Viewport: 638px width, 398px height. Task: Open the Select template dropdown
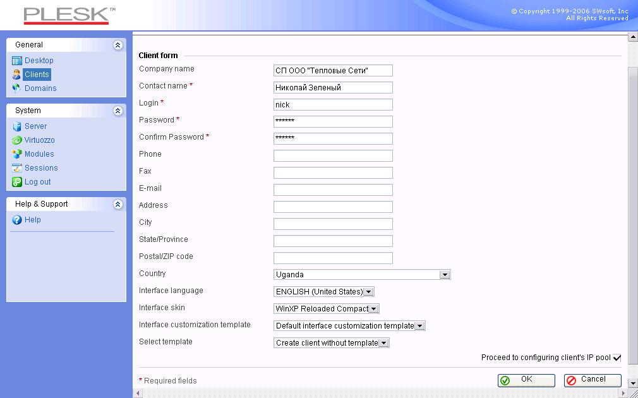point(383,343)
